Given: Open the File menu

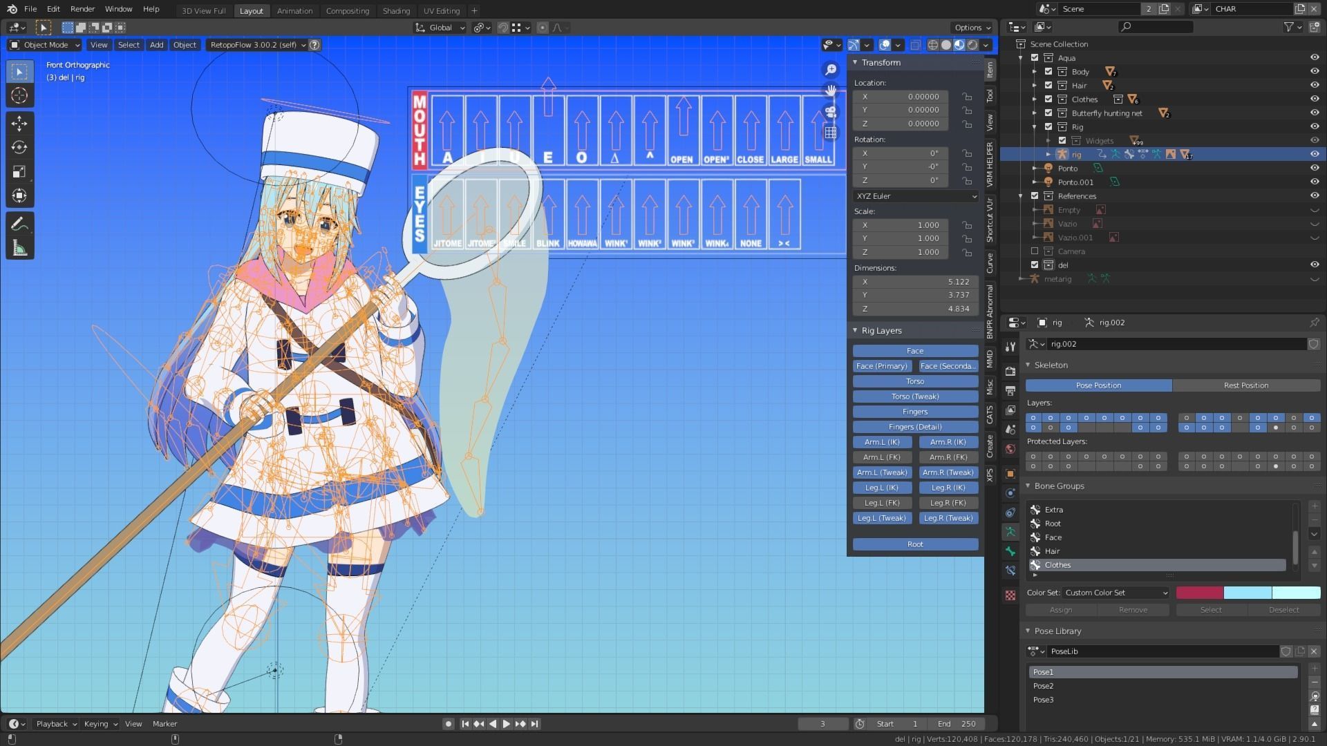Looking at the screenshot, I should 30,10.
